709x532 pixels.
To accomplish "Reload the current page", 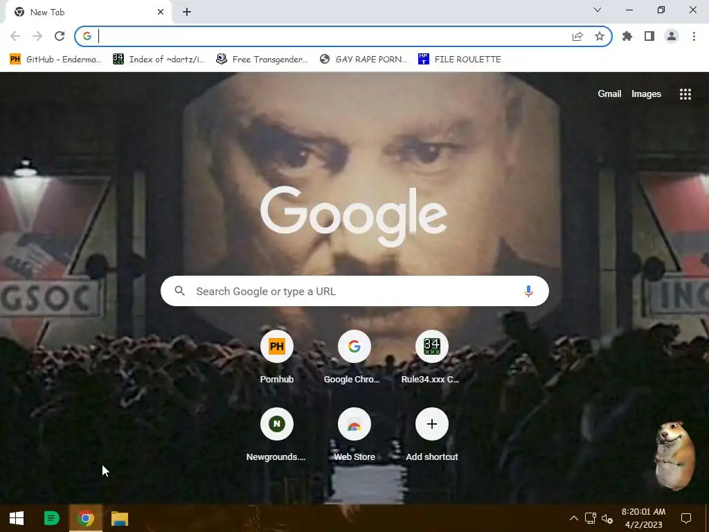I will pyautogui.click(x=60, y=36).
